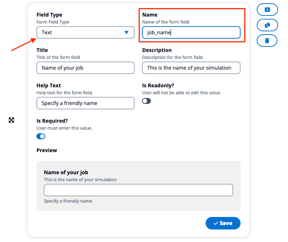The height and width of the screenshot is (242, 288).
Task: Click the Description input field
Action: click(x=191, y=68)
